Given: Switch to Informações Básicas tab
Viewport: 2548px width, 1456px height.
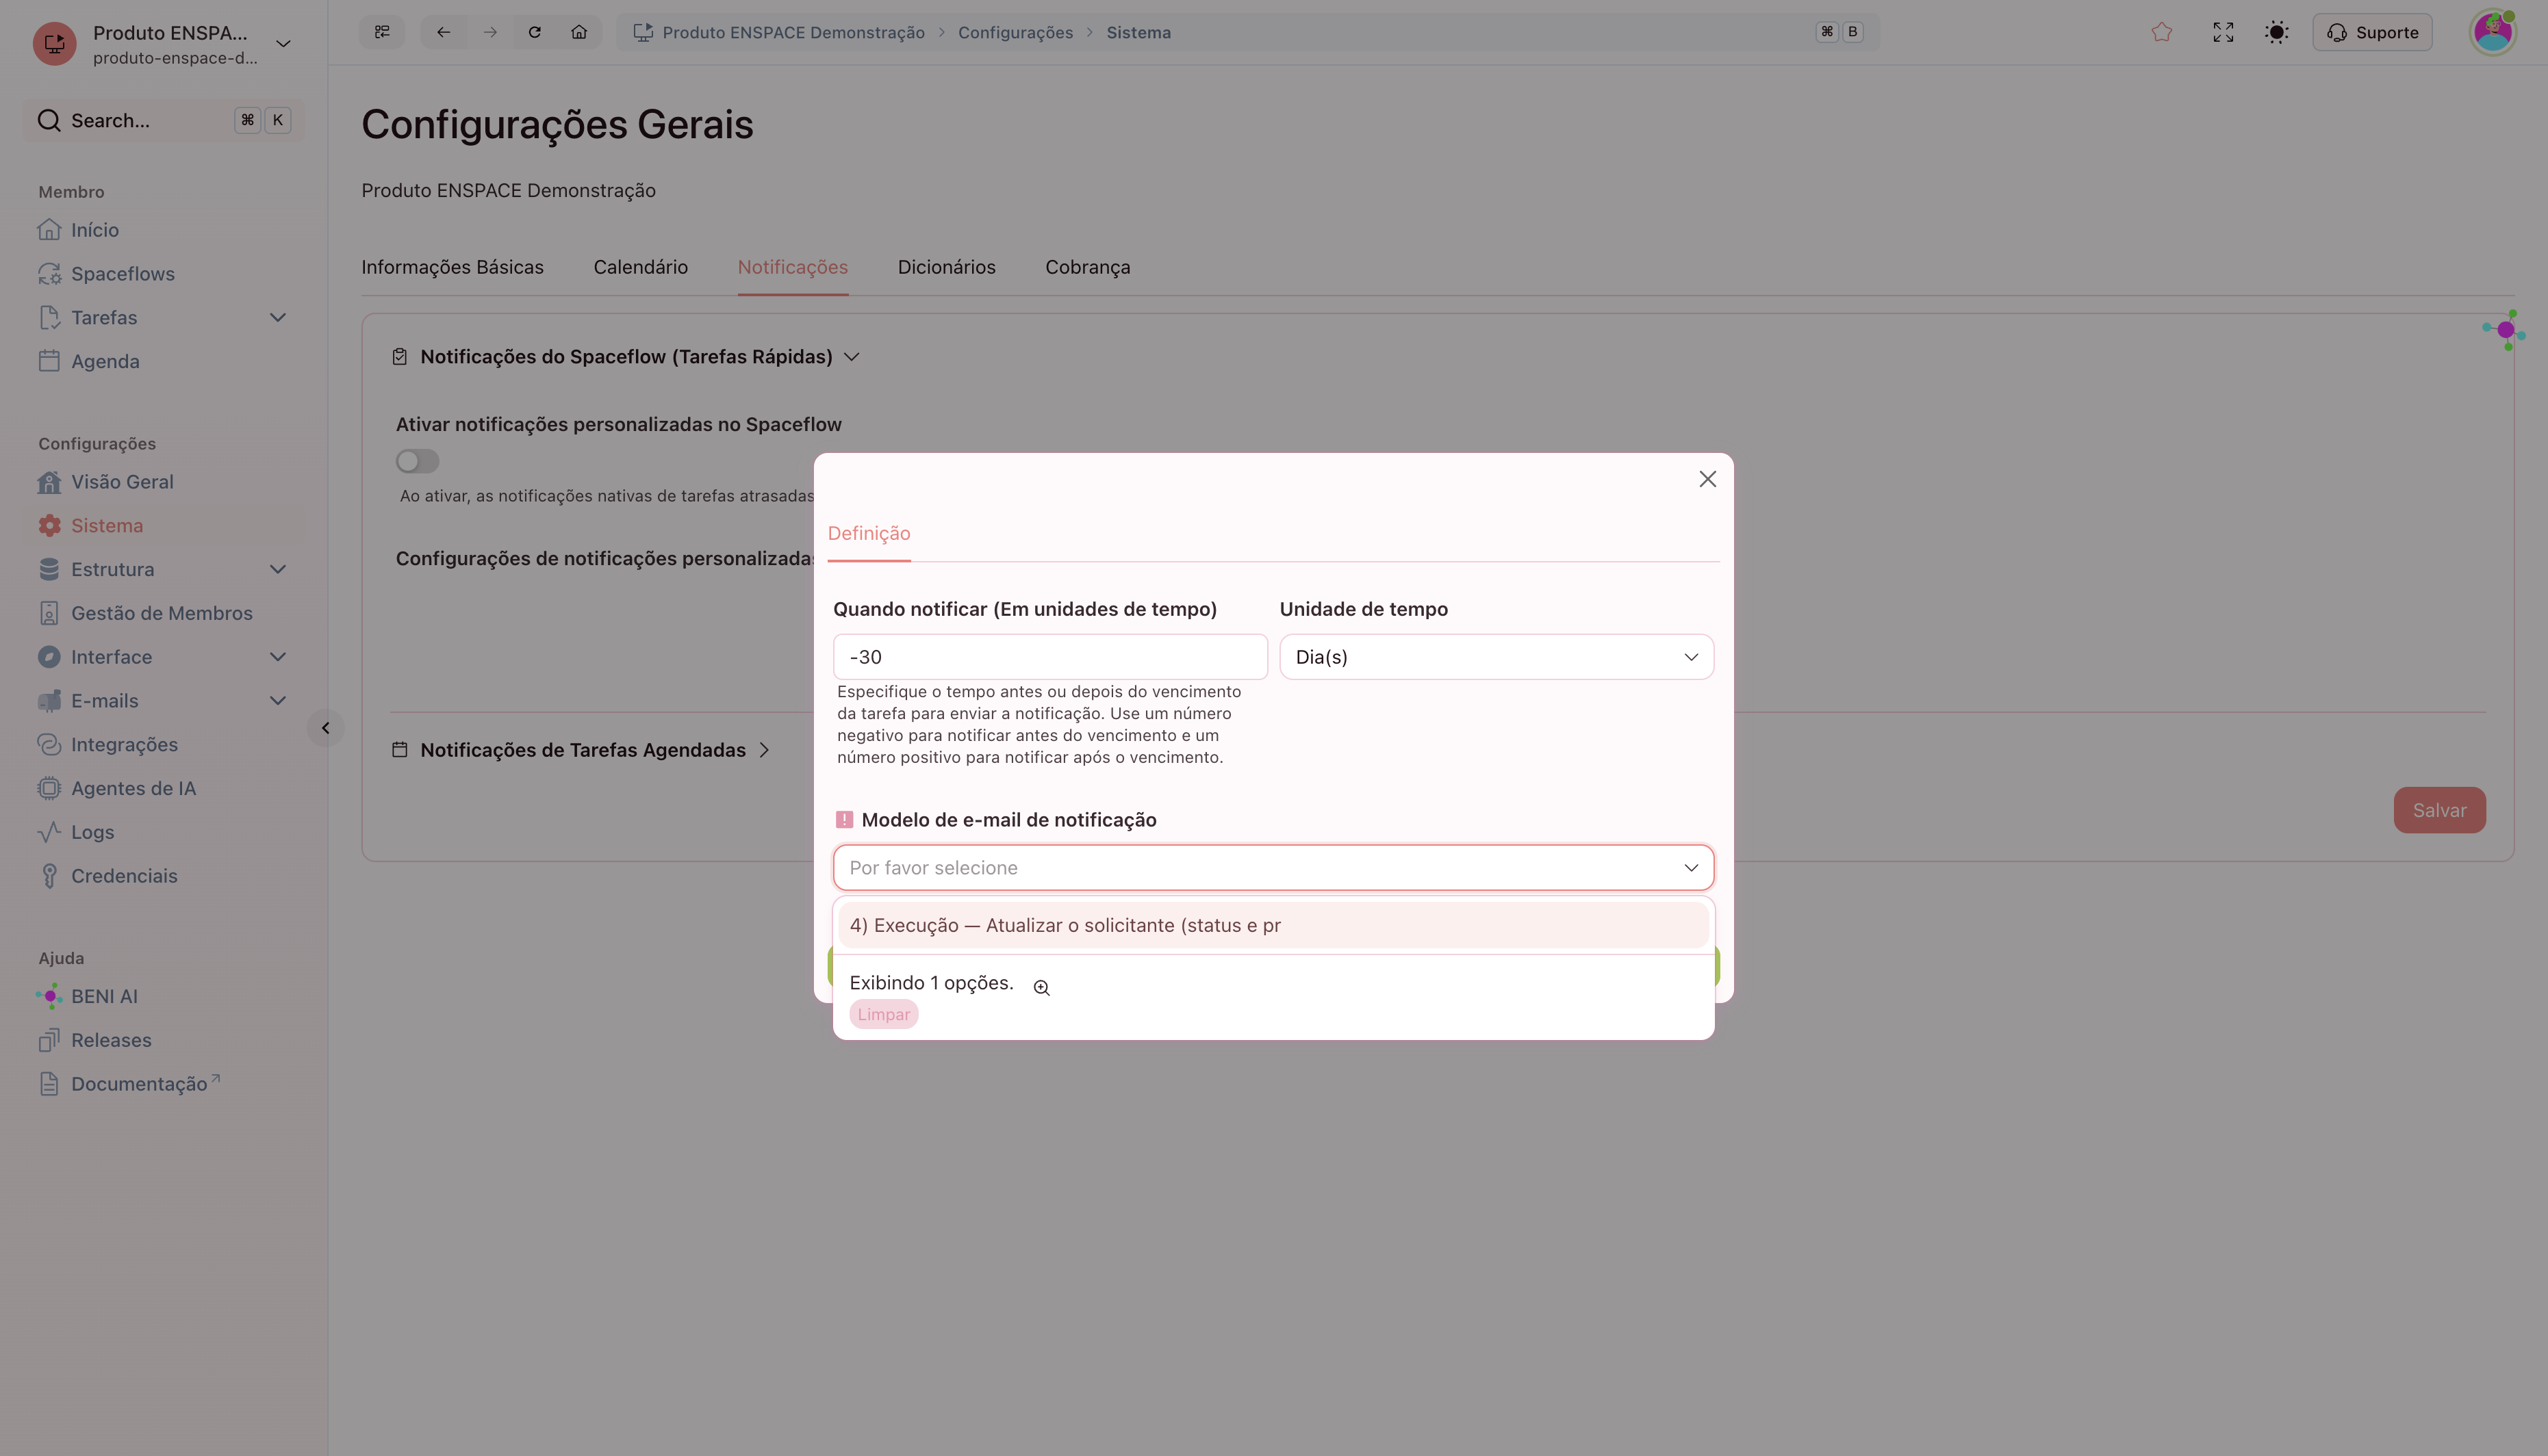Looking at the screenshot, I should coord(453,267).
